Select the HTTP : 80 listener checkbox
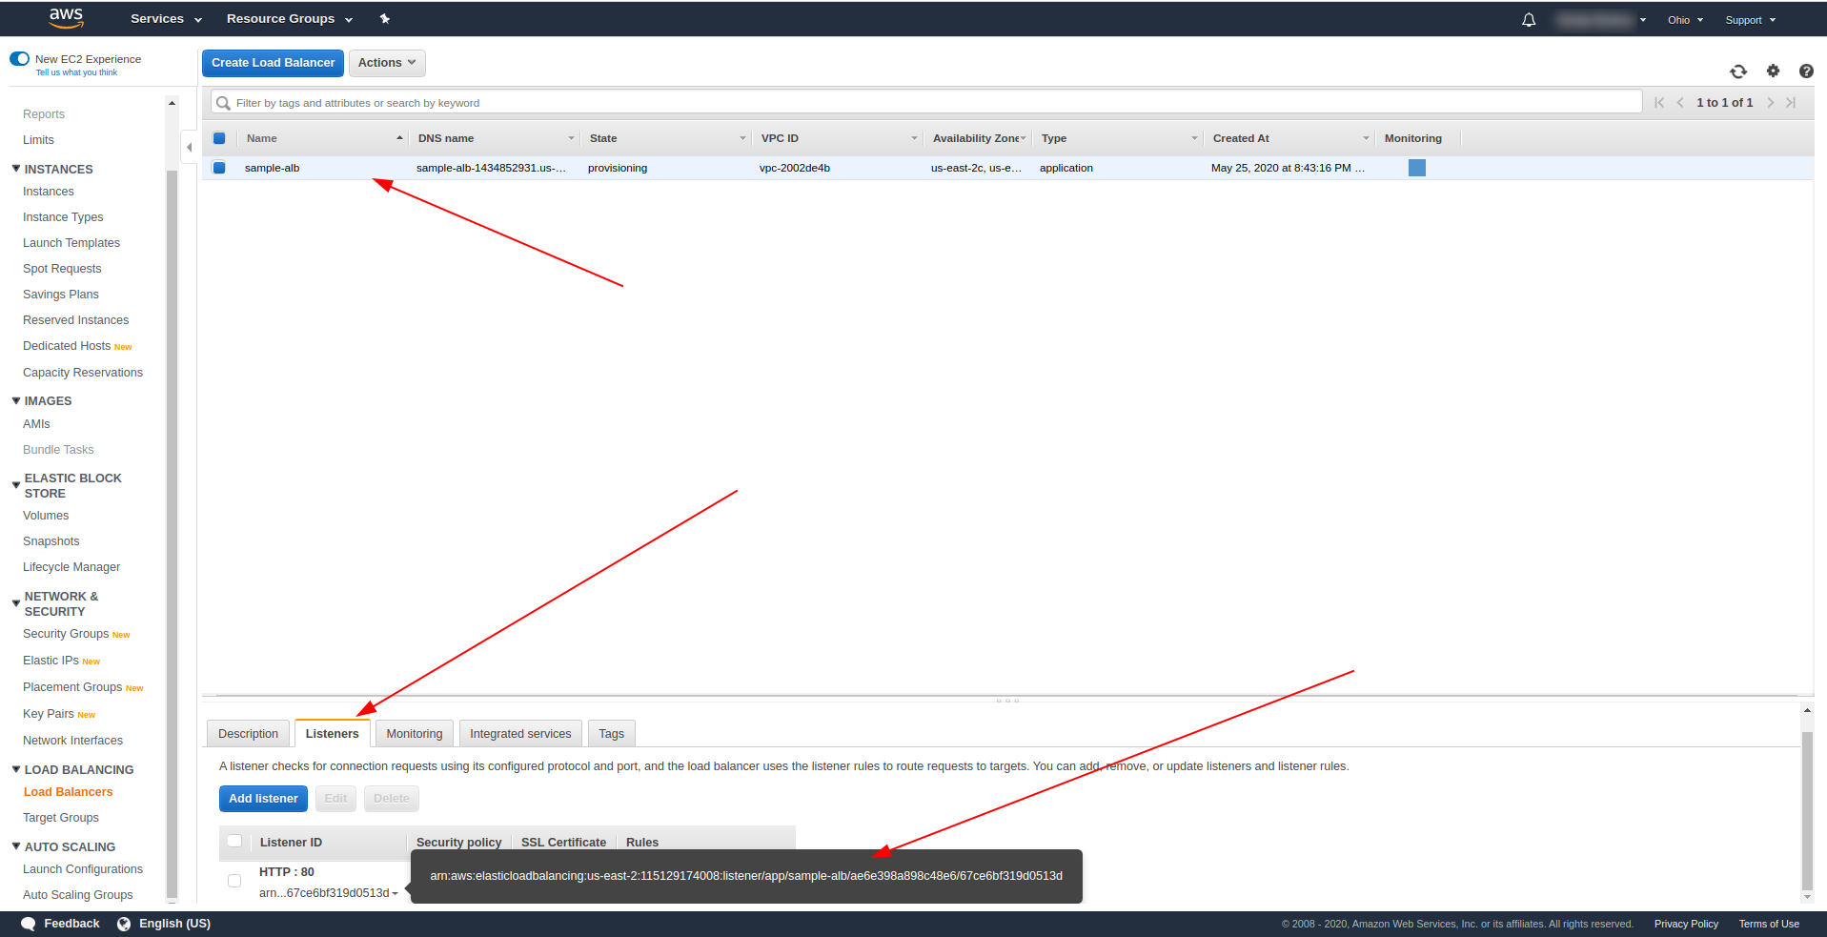Screen dimensions: 1827x937 tap(234, 881)
